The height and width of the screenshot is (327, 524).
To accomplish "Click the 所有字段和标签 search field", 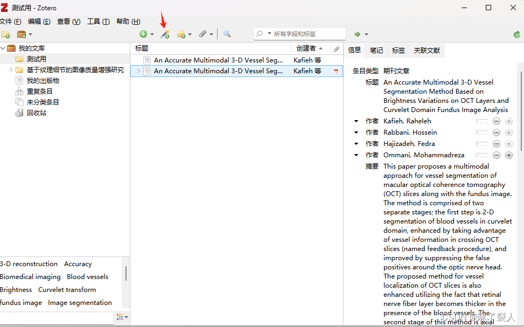I will (x=307, y=34).
